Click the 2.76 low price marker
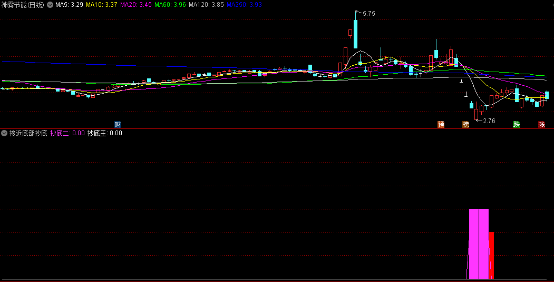Screen dimensions: 554x282 click(489, 121)
